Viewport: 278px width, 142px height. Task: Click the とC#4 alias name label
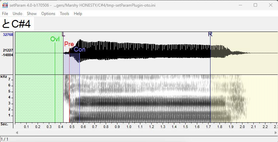pyautogui.click(x=17, y=24)
